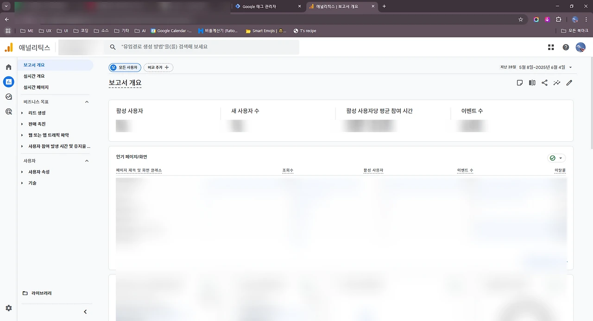Viewport: 593px width, 321px height.
Task: Open the Home page in Analytics sidebar
Action: pos(8,67)
